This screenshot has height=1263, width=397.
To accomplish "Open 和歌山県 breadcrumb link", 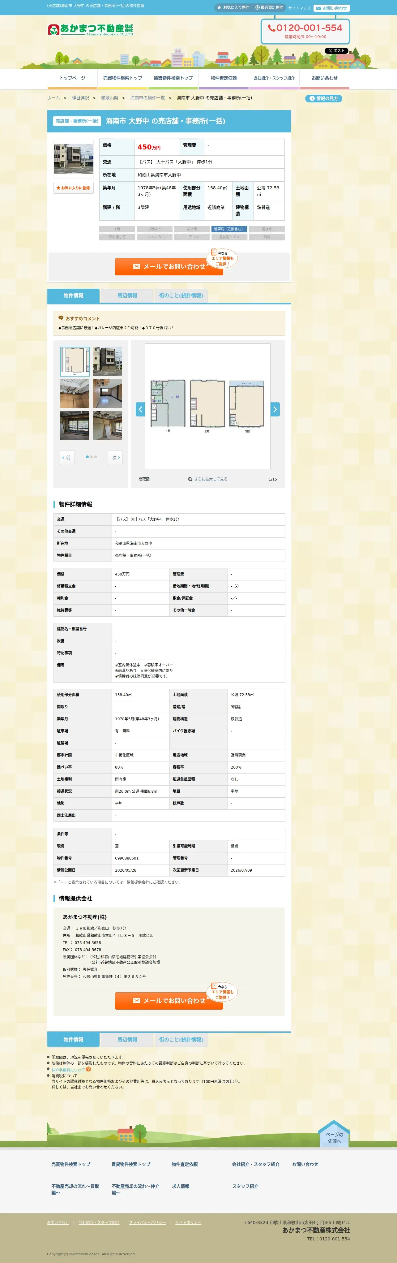I will (x=109, y=98).
